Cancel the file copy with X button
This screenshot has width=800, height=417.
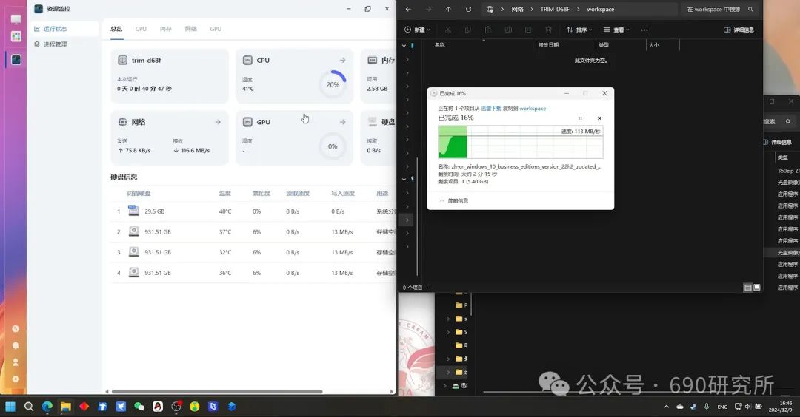click(x=599, y=118)
